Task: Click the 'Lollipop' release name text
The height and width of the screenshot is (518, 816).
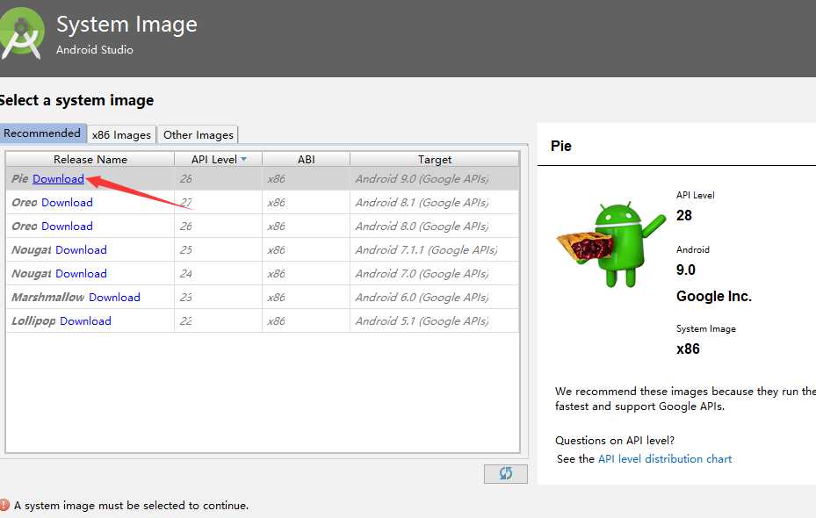Action: pyautogui.click(x=34, y=320)
